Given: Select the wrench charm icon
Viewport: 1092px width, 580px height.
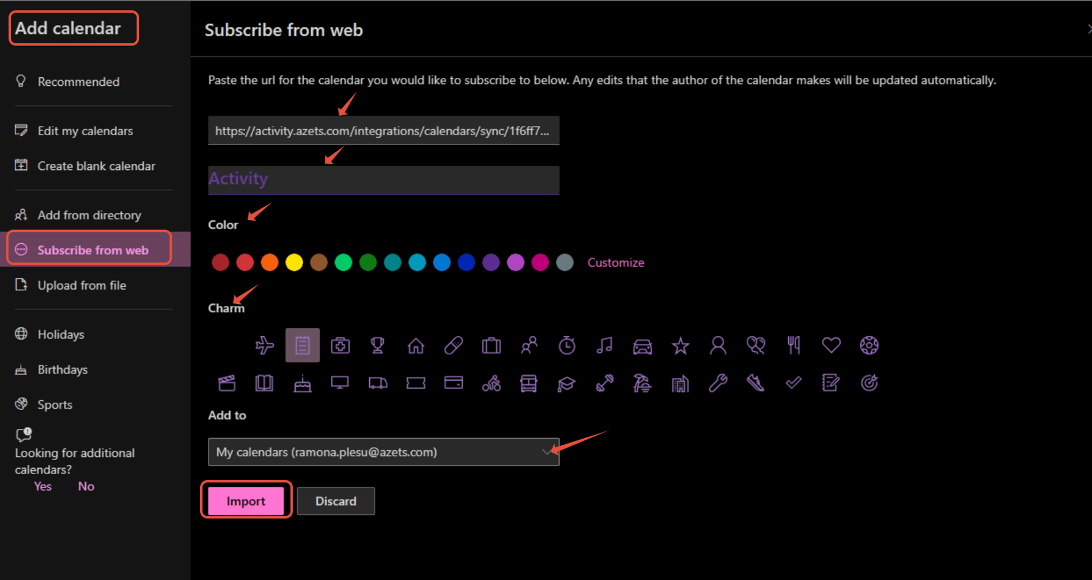Looking at the screenshot, I should click(718, 383).
